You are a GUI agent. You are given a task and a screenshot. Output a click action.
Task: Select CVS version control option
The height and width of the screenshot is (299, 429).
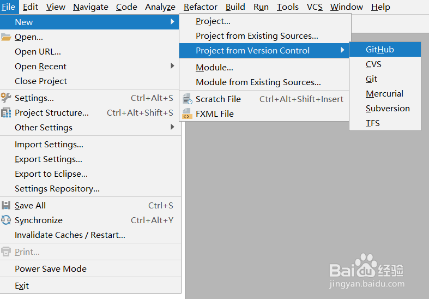[x=385, y=64]
